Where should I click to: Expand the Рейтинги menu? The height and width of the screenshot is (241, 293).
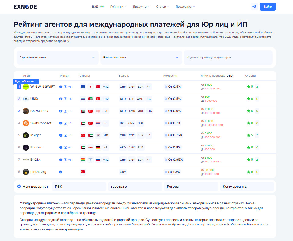coord(118,7)
